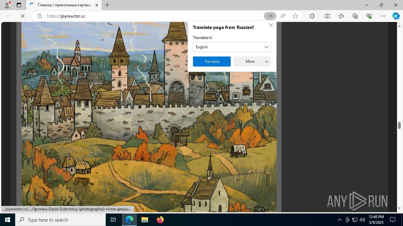Image resolution: width=403 pixels, height=226 pixels.
Task: Open the clock showing 12:48 PM
Action: tap(376, 220)
